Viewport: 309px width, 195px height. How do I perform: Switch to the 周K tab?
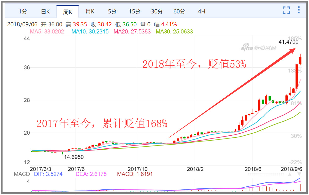[x=67, y=11]
